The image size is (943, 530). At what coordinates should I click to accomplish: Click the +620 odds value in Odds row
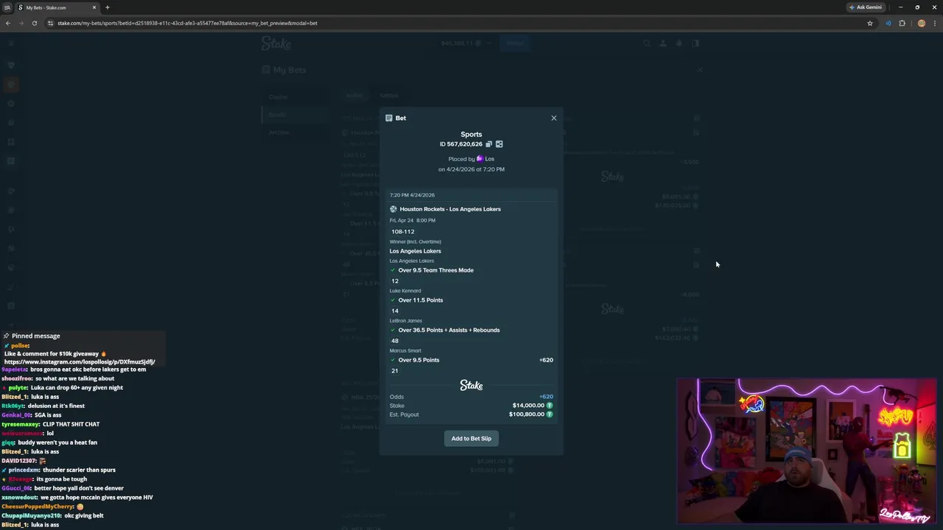pos(546,397)
